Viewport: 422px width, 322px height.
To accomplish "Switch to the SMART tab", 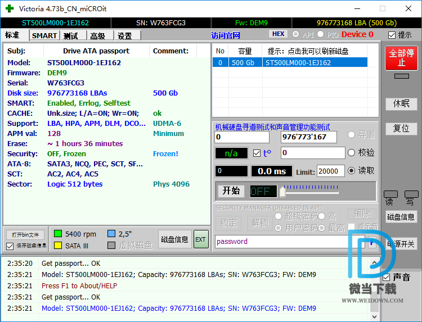I will 44,35.
